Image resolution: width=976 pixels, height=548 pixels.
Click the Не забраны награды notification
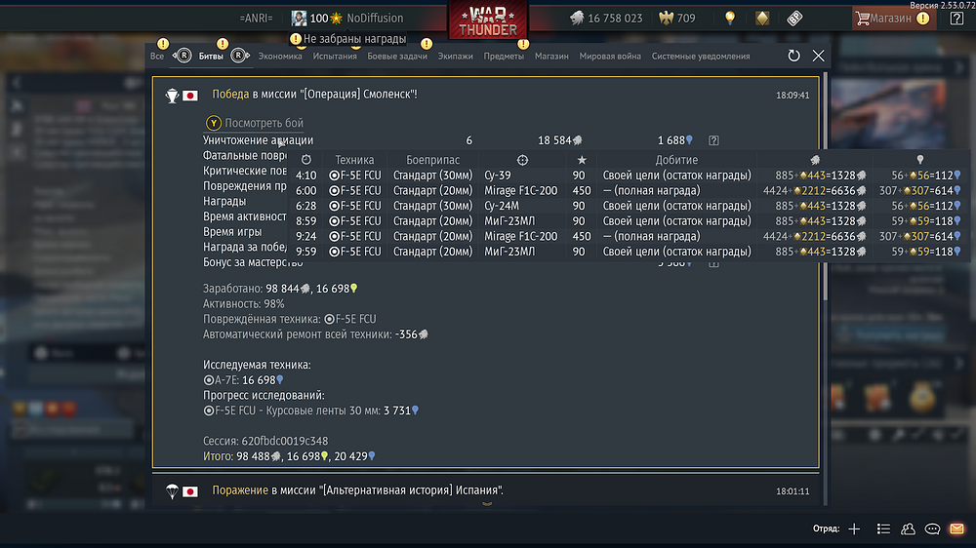[x=348, y=39]
